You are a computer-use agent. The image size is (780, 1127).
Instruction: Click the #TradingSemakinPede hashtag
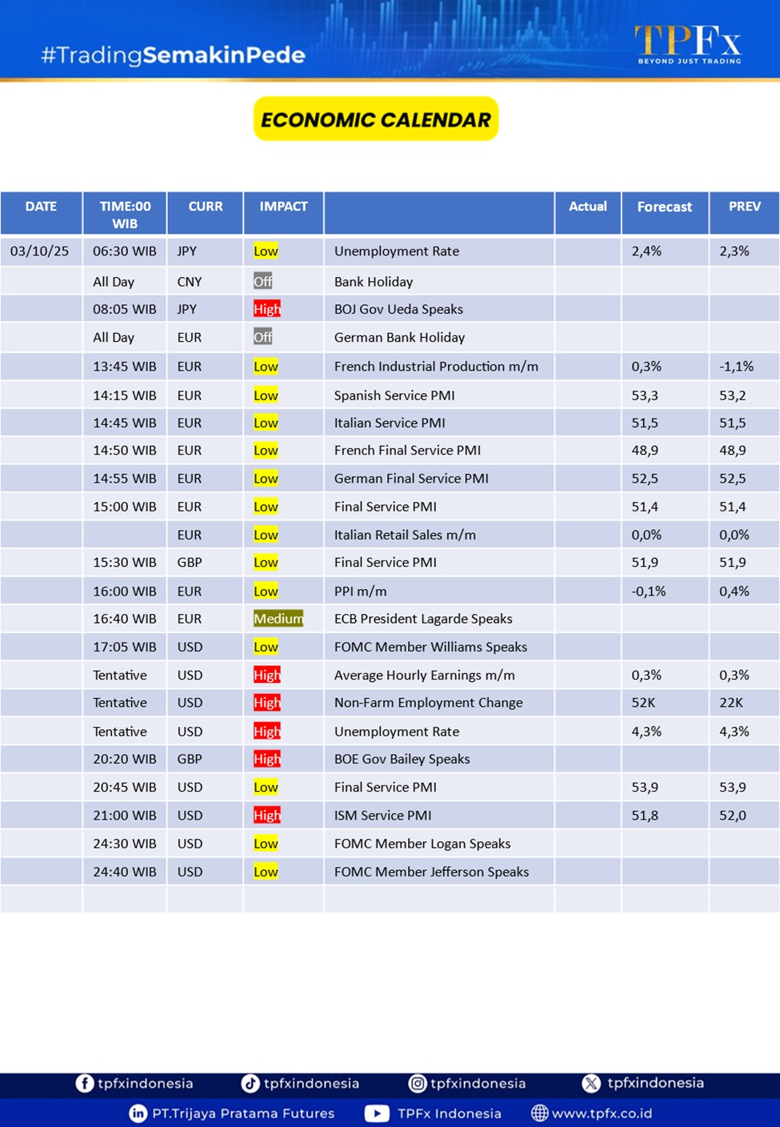[x=173, y=55]
